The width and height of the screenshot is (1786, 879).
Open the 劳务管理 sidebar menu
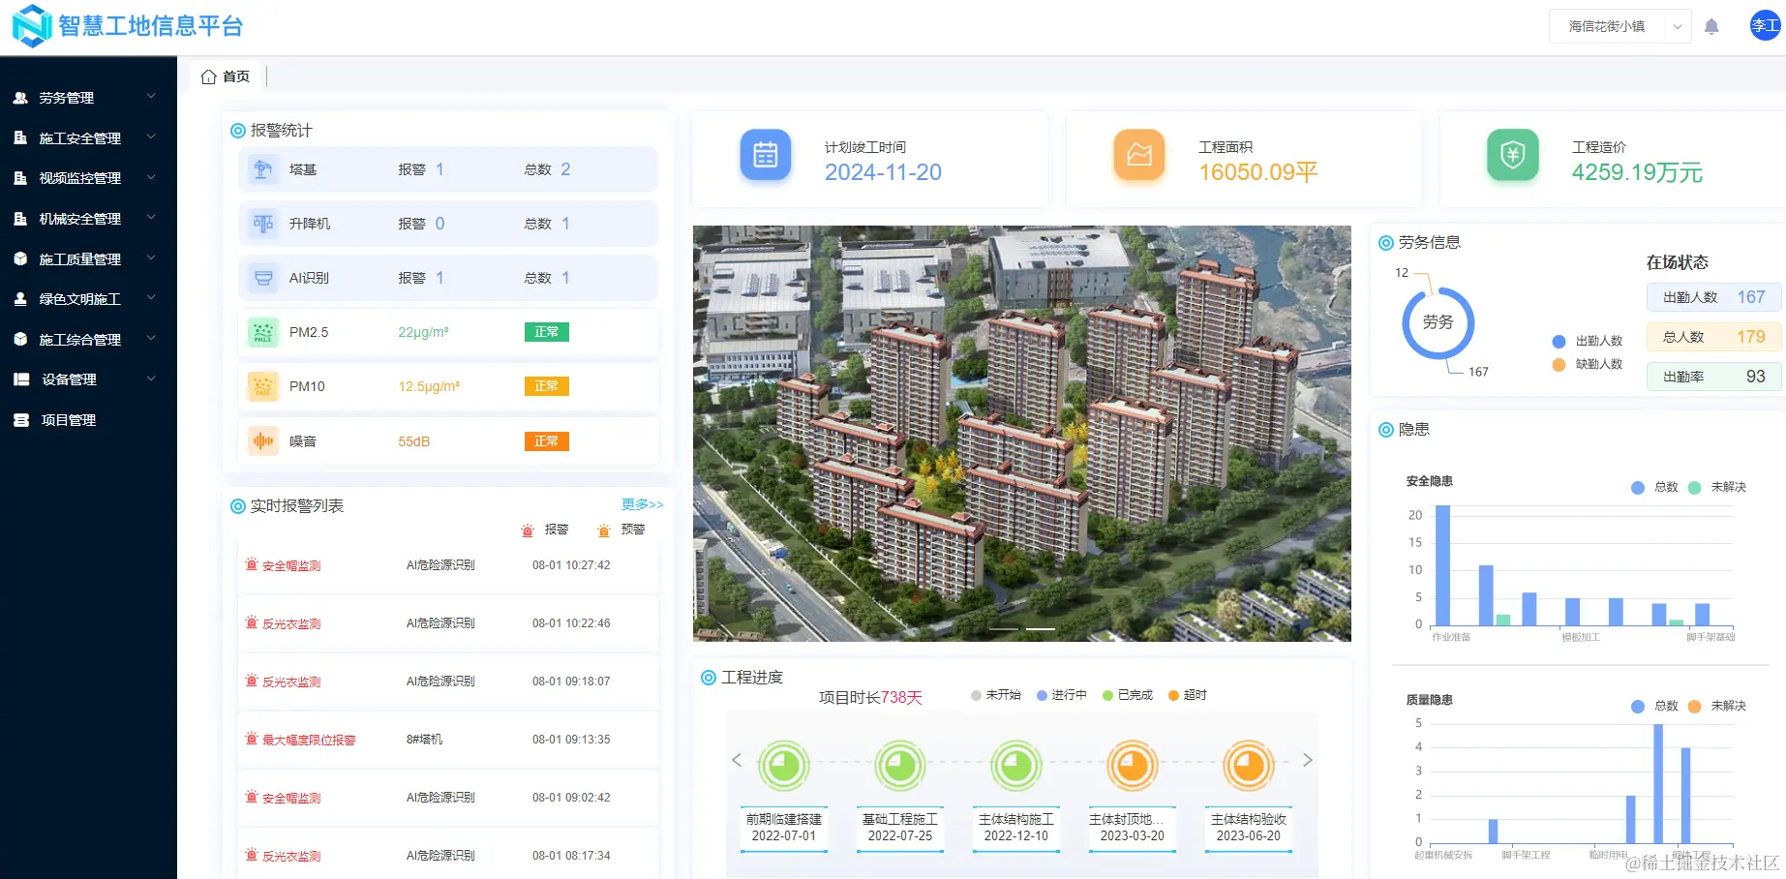[88, 98]
